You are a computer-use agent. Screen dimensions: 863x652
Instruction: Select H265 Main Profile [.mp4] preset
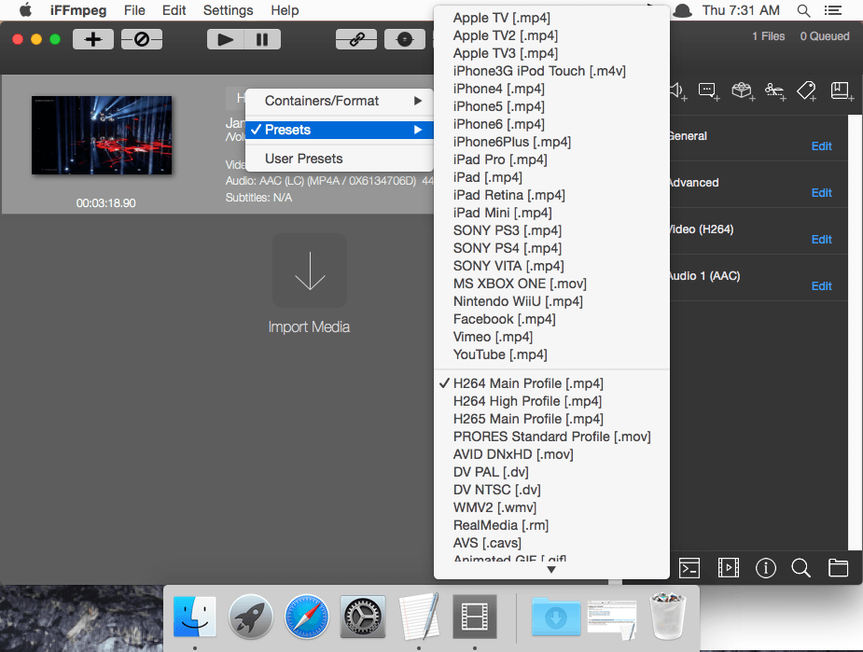coord(551,419)
